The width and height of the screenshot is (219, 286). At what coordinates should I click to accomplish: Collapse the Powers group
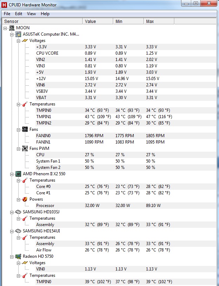click(x=18, y=200)
